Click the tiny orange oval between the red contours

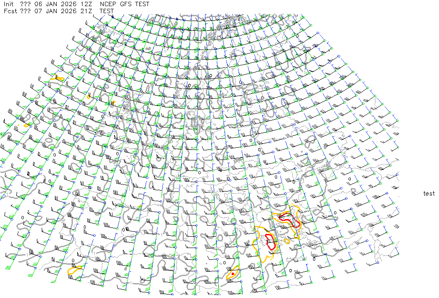pyautogui.click(x=287, y=241)
